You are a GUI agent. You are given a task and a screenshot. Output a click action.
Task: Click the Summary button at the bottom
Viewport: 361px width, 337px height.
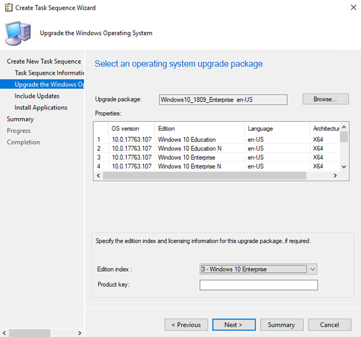[282, 325]
